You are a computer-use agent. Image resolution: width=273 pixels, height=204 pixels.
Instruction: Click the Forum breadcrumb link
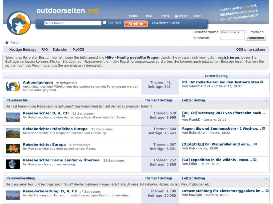15,42
